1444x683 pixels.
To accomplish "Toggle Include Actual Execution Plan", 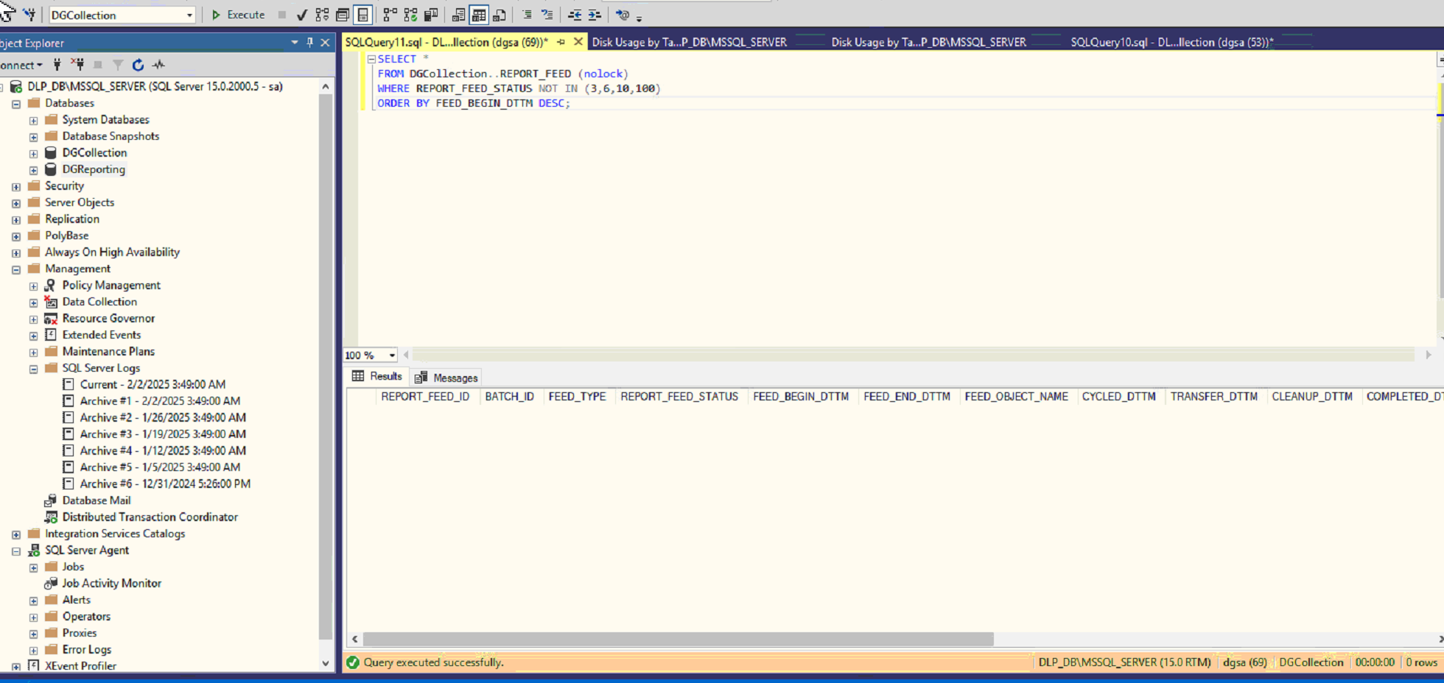I will (390, 15).
